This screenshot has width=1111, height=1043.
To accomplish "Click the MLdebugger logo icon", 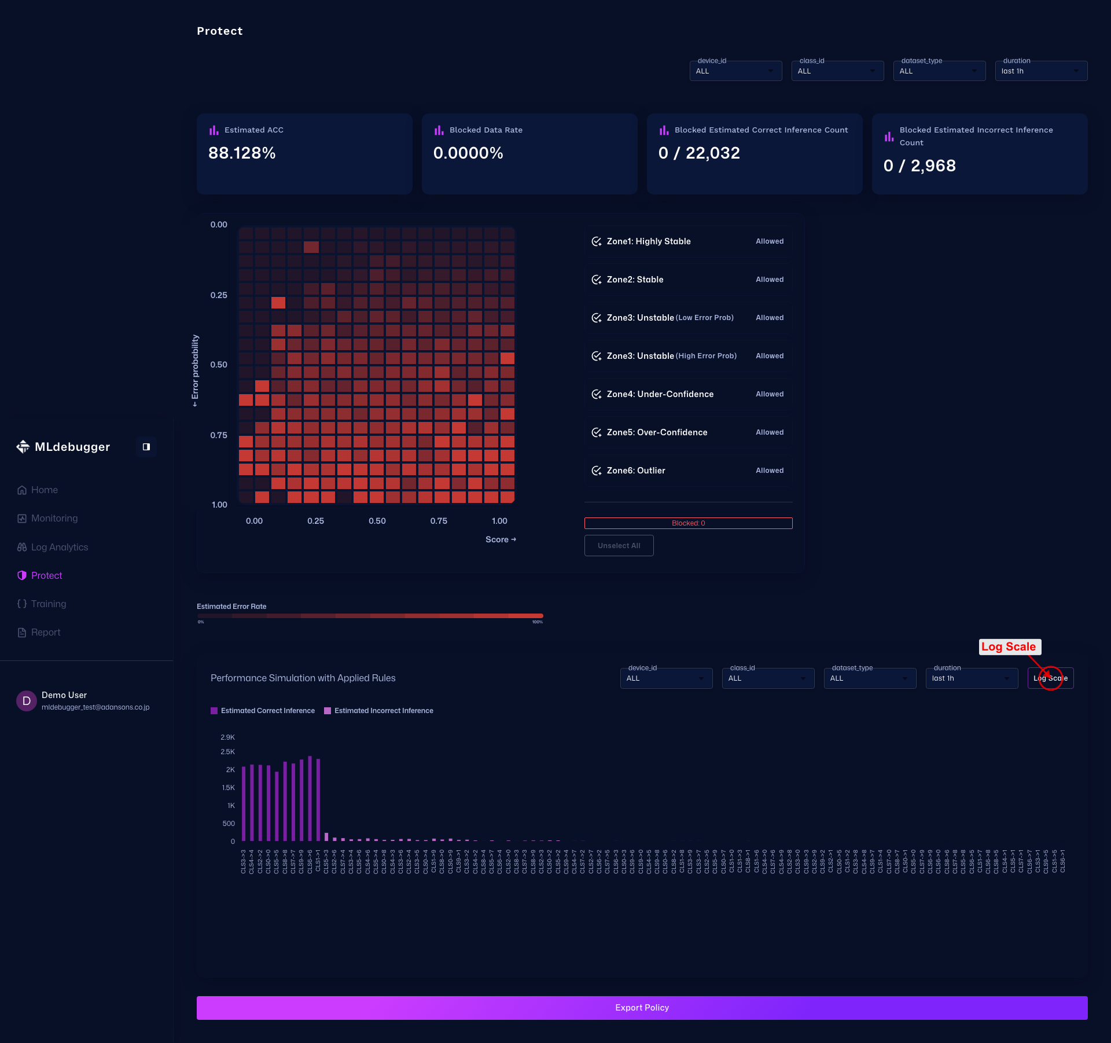I will pos(23,447).
